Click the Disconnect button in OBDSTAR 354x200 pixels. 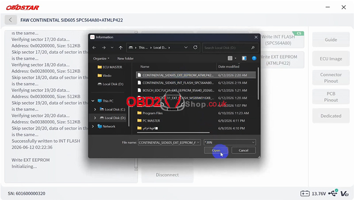coord(167,175)
